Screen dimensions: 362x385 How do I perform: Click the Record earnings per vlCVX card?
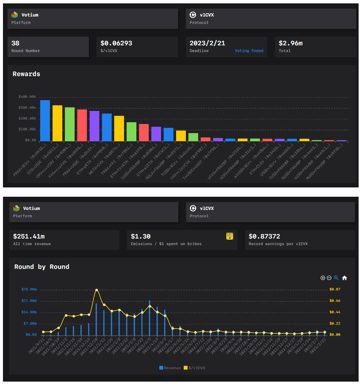[299, 240]
